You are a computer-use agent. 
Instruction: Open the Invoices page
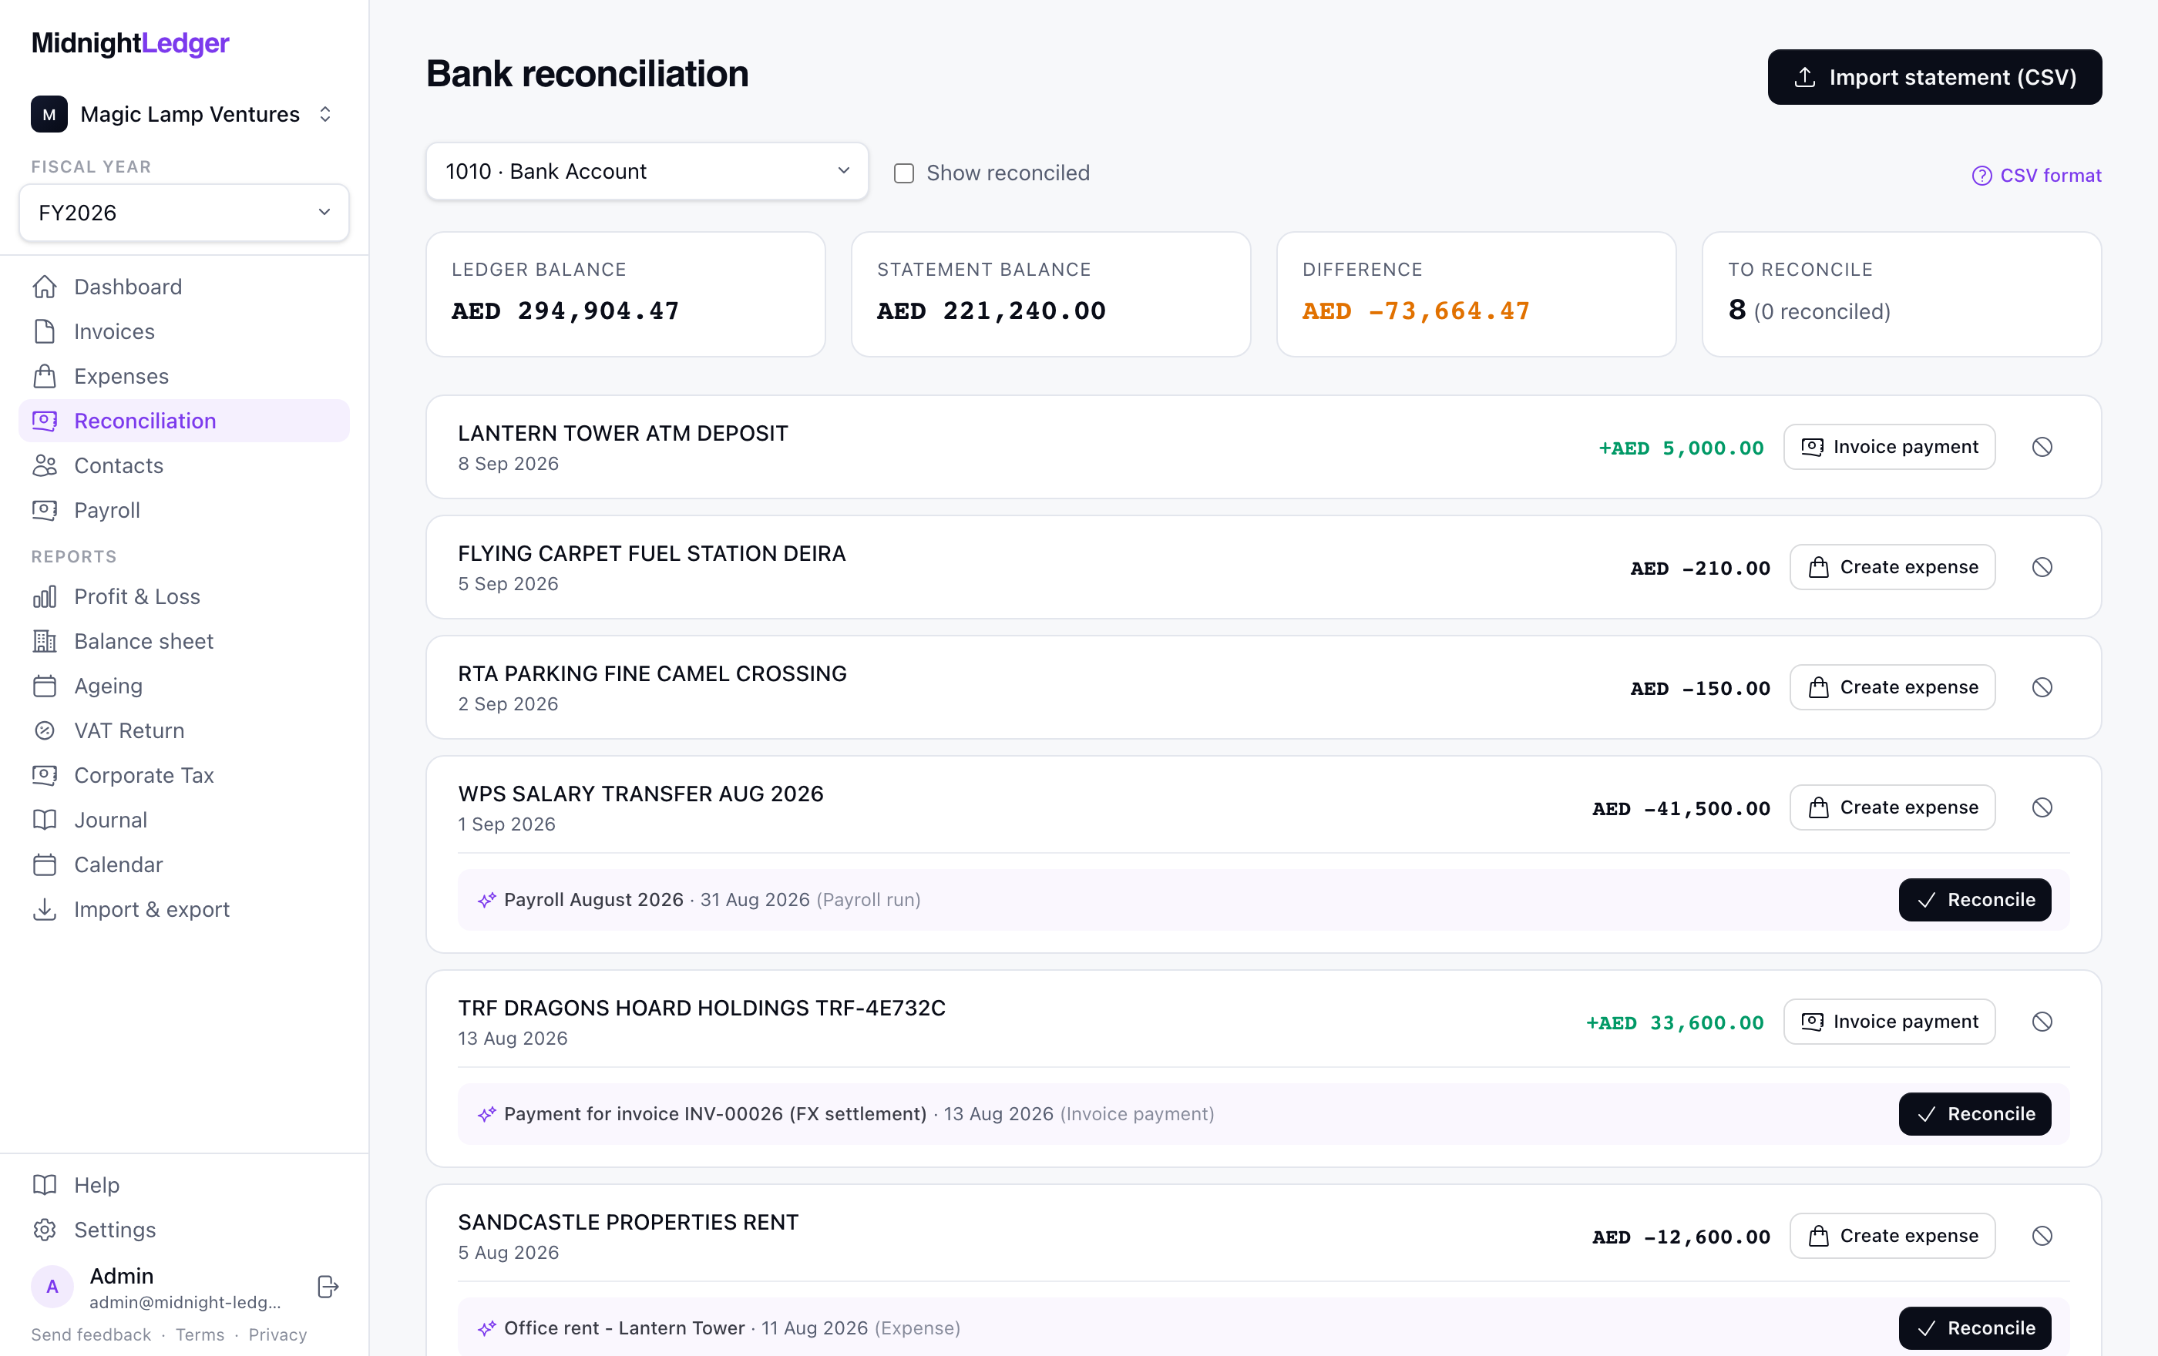tap(183, 331)
